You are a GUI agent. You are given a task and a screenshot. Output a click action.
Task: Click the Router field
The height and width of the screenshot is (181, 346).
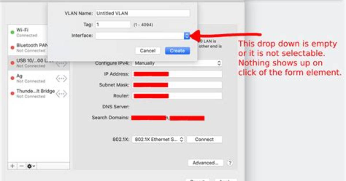click(177, 96)
